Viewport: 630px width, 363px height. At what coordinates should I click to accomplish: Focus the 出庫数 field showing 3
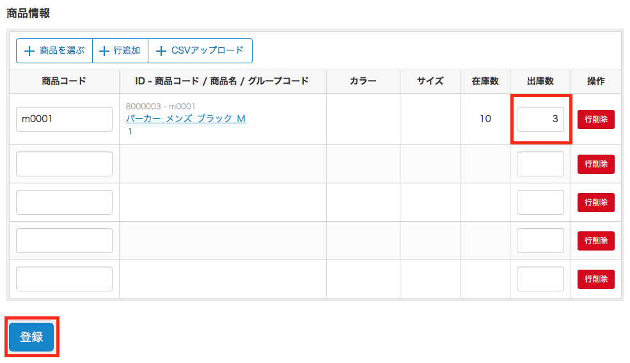(x=540, y=120)
